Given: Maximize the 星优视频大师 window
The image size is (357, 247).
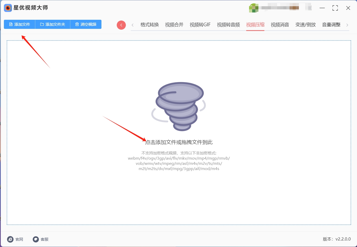Looking at the screenshot, I should point(335,8).
